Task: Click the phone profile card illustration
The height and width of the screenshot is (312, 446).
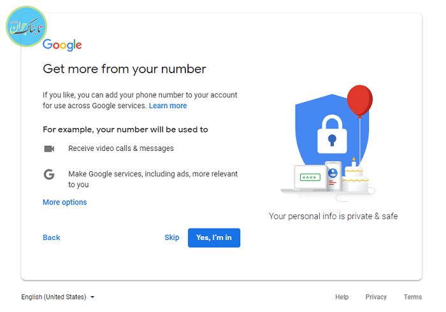Action: (x=332, y=176)
